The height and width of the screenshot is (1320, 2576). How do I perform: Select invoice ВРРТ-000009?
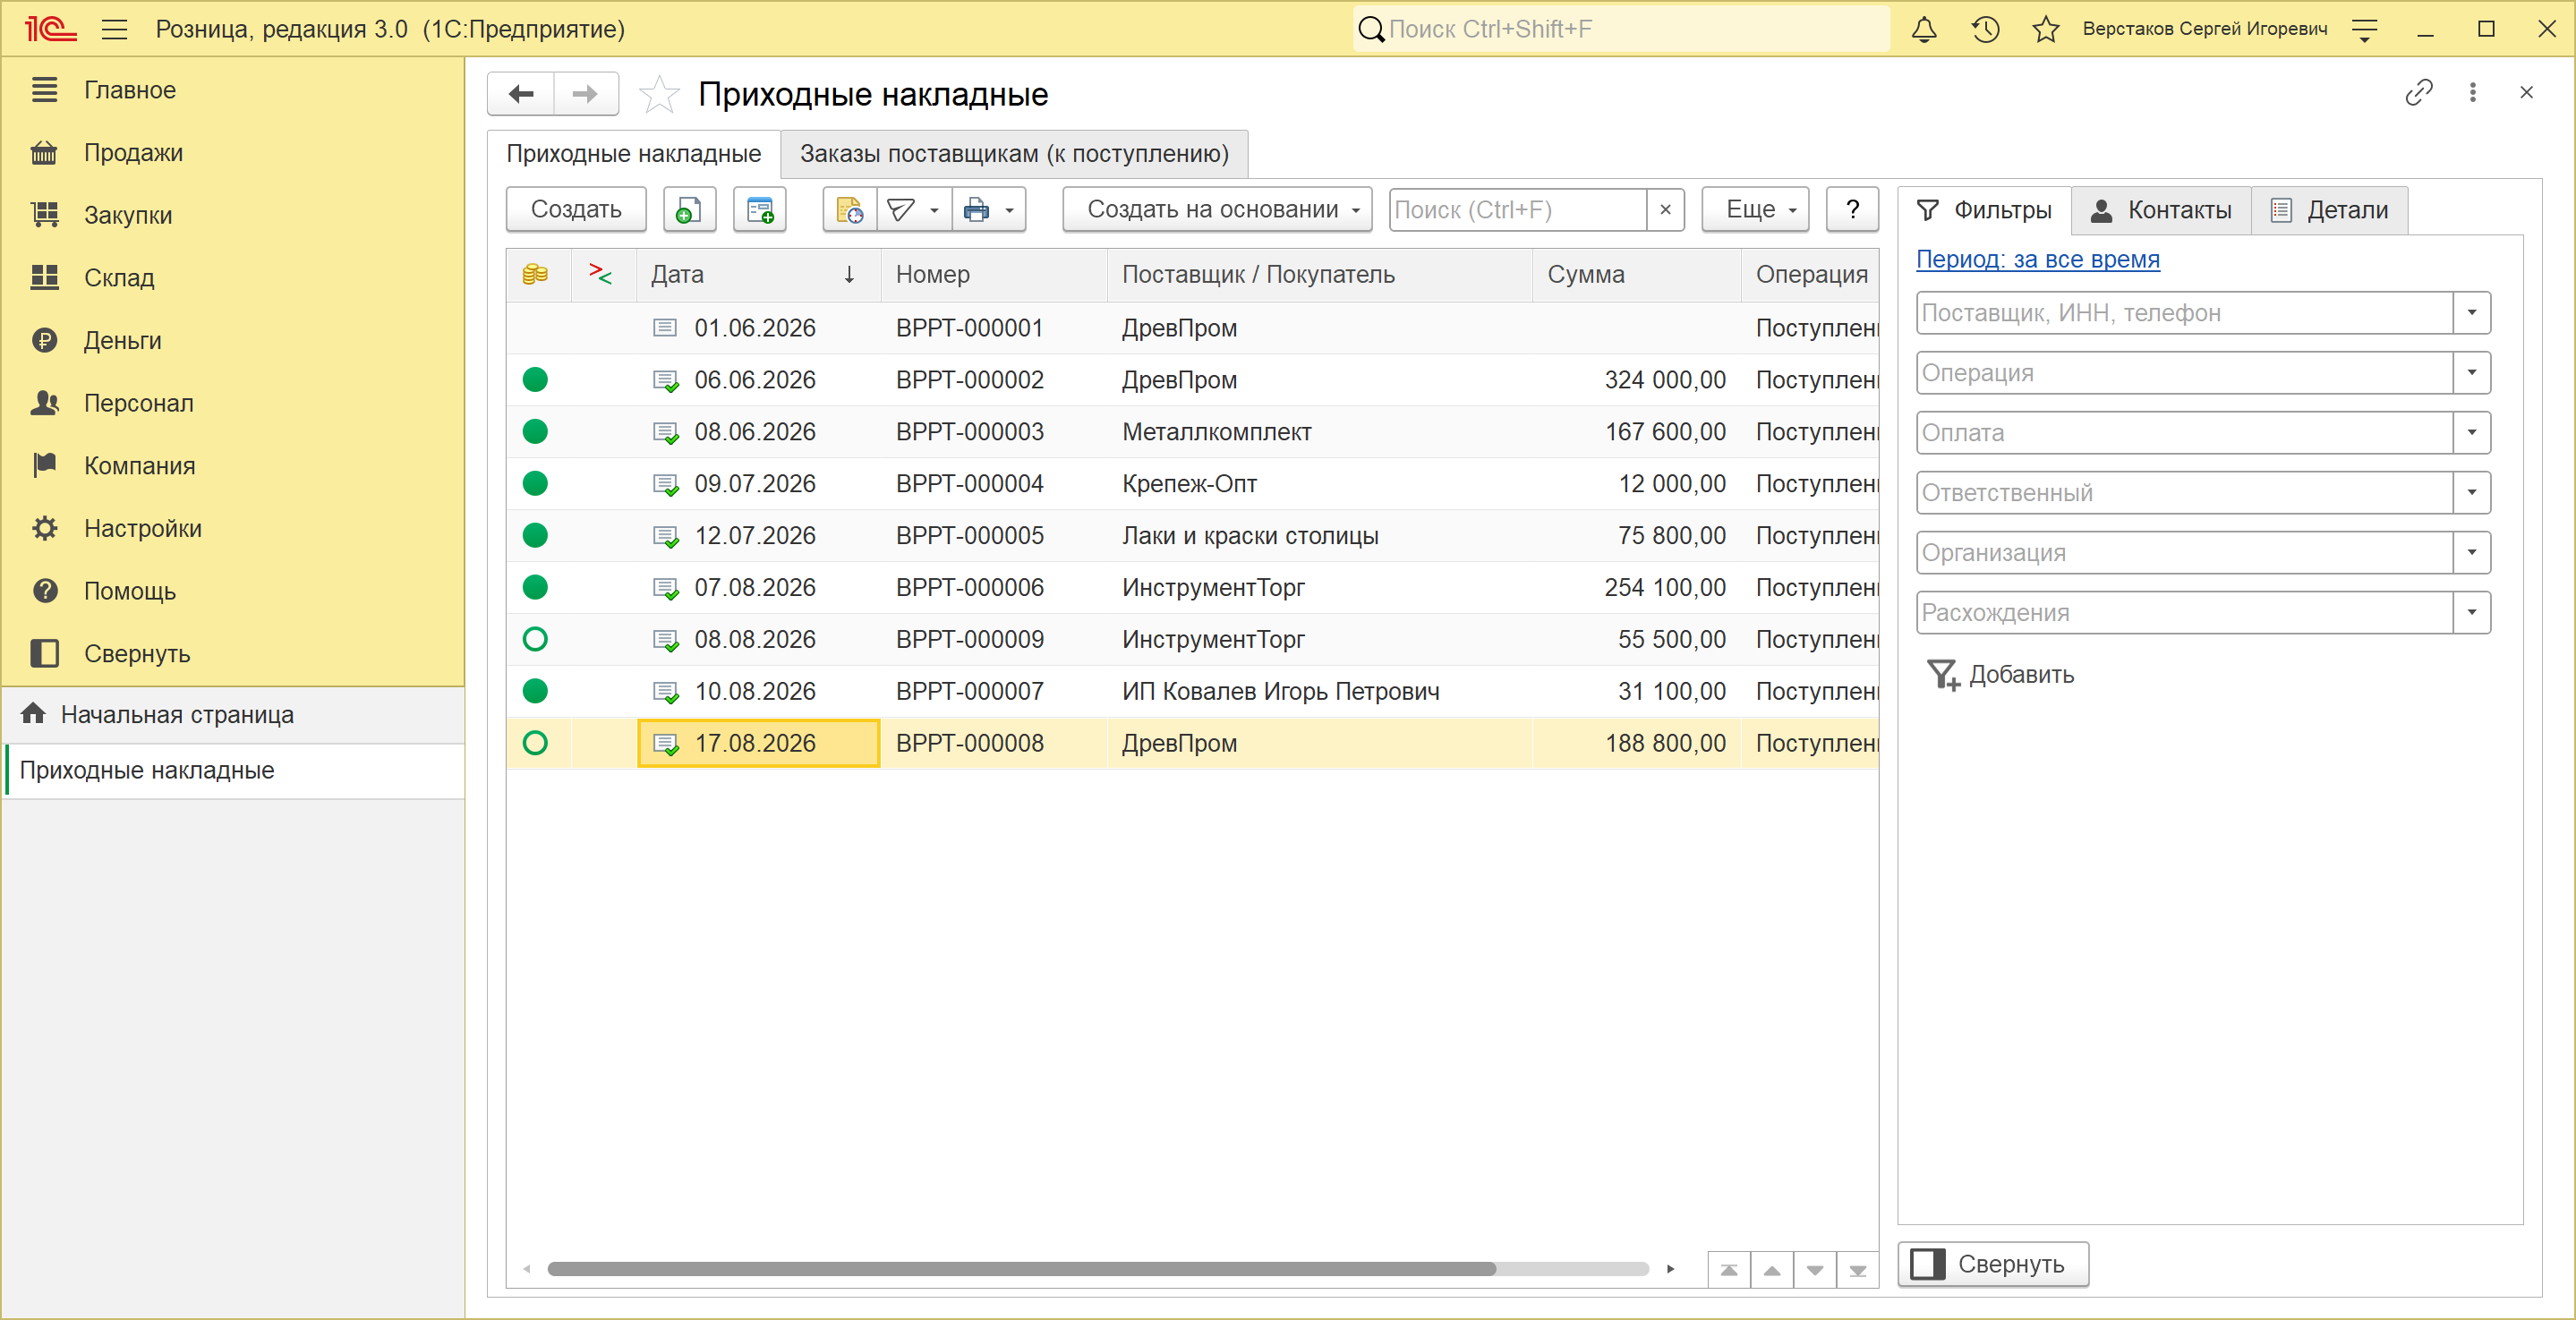tap(1192, 640)
